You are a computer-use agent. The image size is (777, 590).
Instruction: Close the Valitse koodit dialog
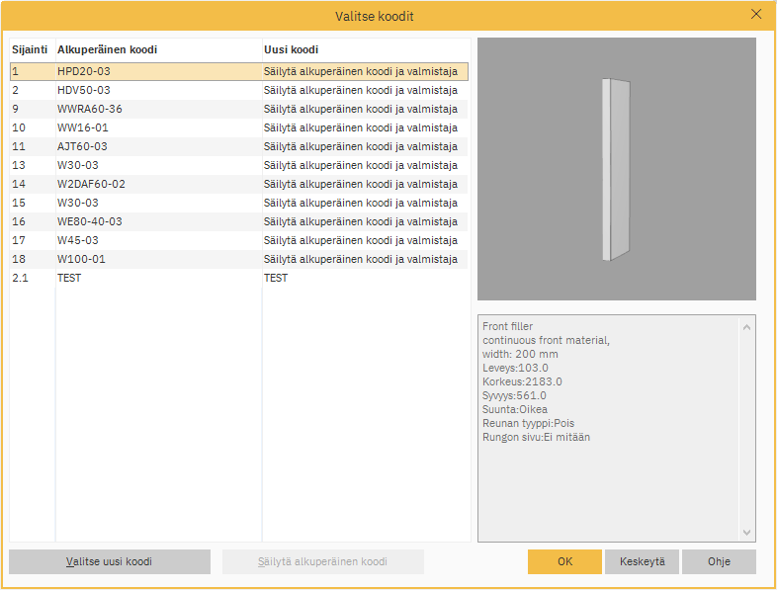756,15
